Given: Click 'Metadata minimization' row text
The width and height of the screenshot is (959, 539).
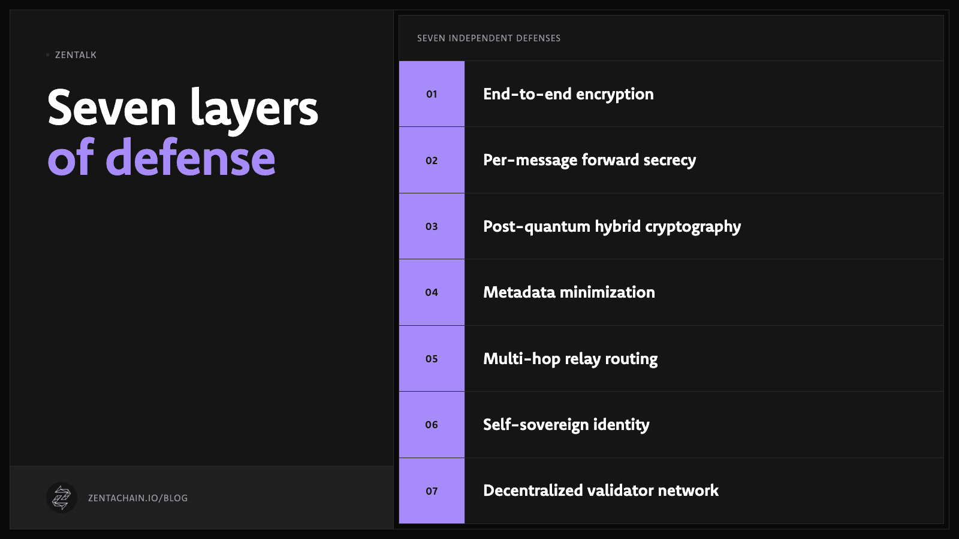Looking at the screenshot, I should coord(569,292).
